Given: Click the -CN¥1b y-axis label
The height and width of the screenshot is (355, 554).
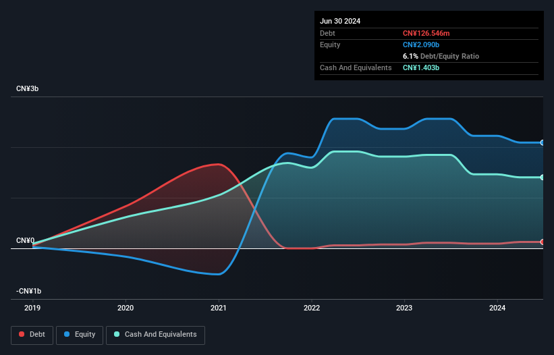Looking at the screenshot, I should [28, 291].
